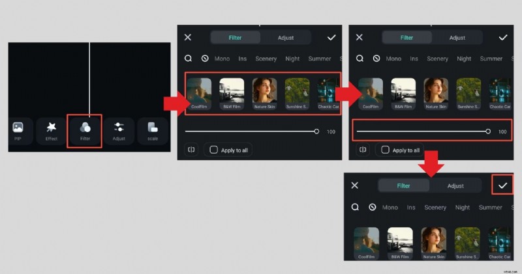Choose the Night category in the top-middle screenshot
Viewport: 522px width, 274px height.
292,59
